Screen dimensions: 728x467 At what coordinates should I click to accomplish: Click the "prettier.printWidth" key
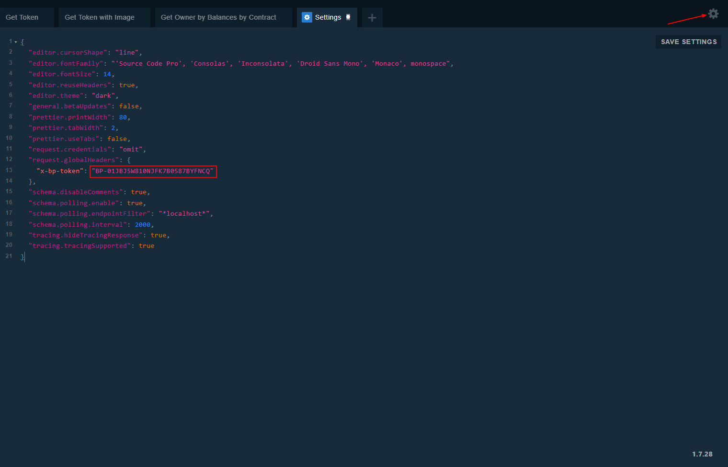pyautogui.click(x=70, y=117)
